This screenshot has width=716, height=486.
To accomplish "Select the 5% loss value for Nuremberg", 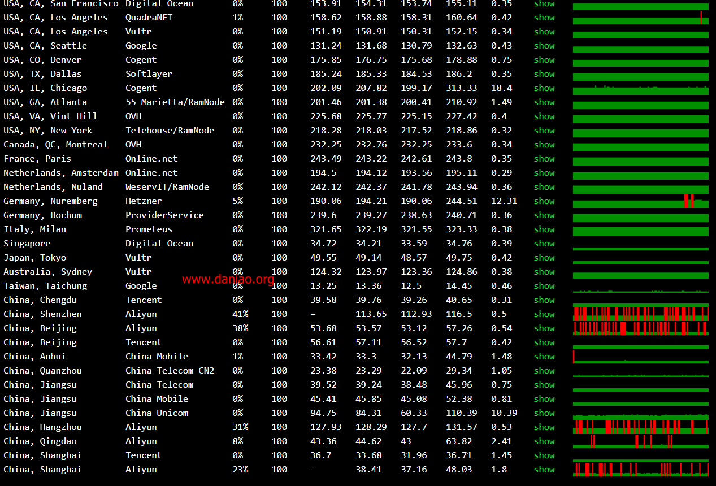I will (238, 201).
